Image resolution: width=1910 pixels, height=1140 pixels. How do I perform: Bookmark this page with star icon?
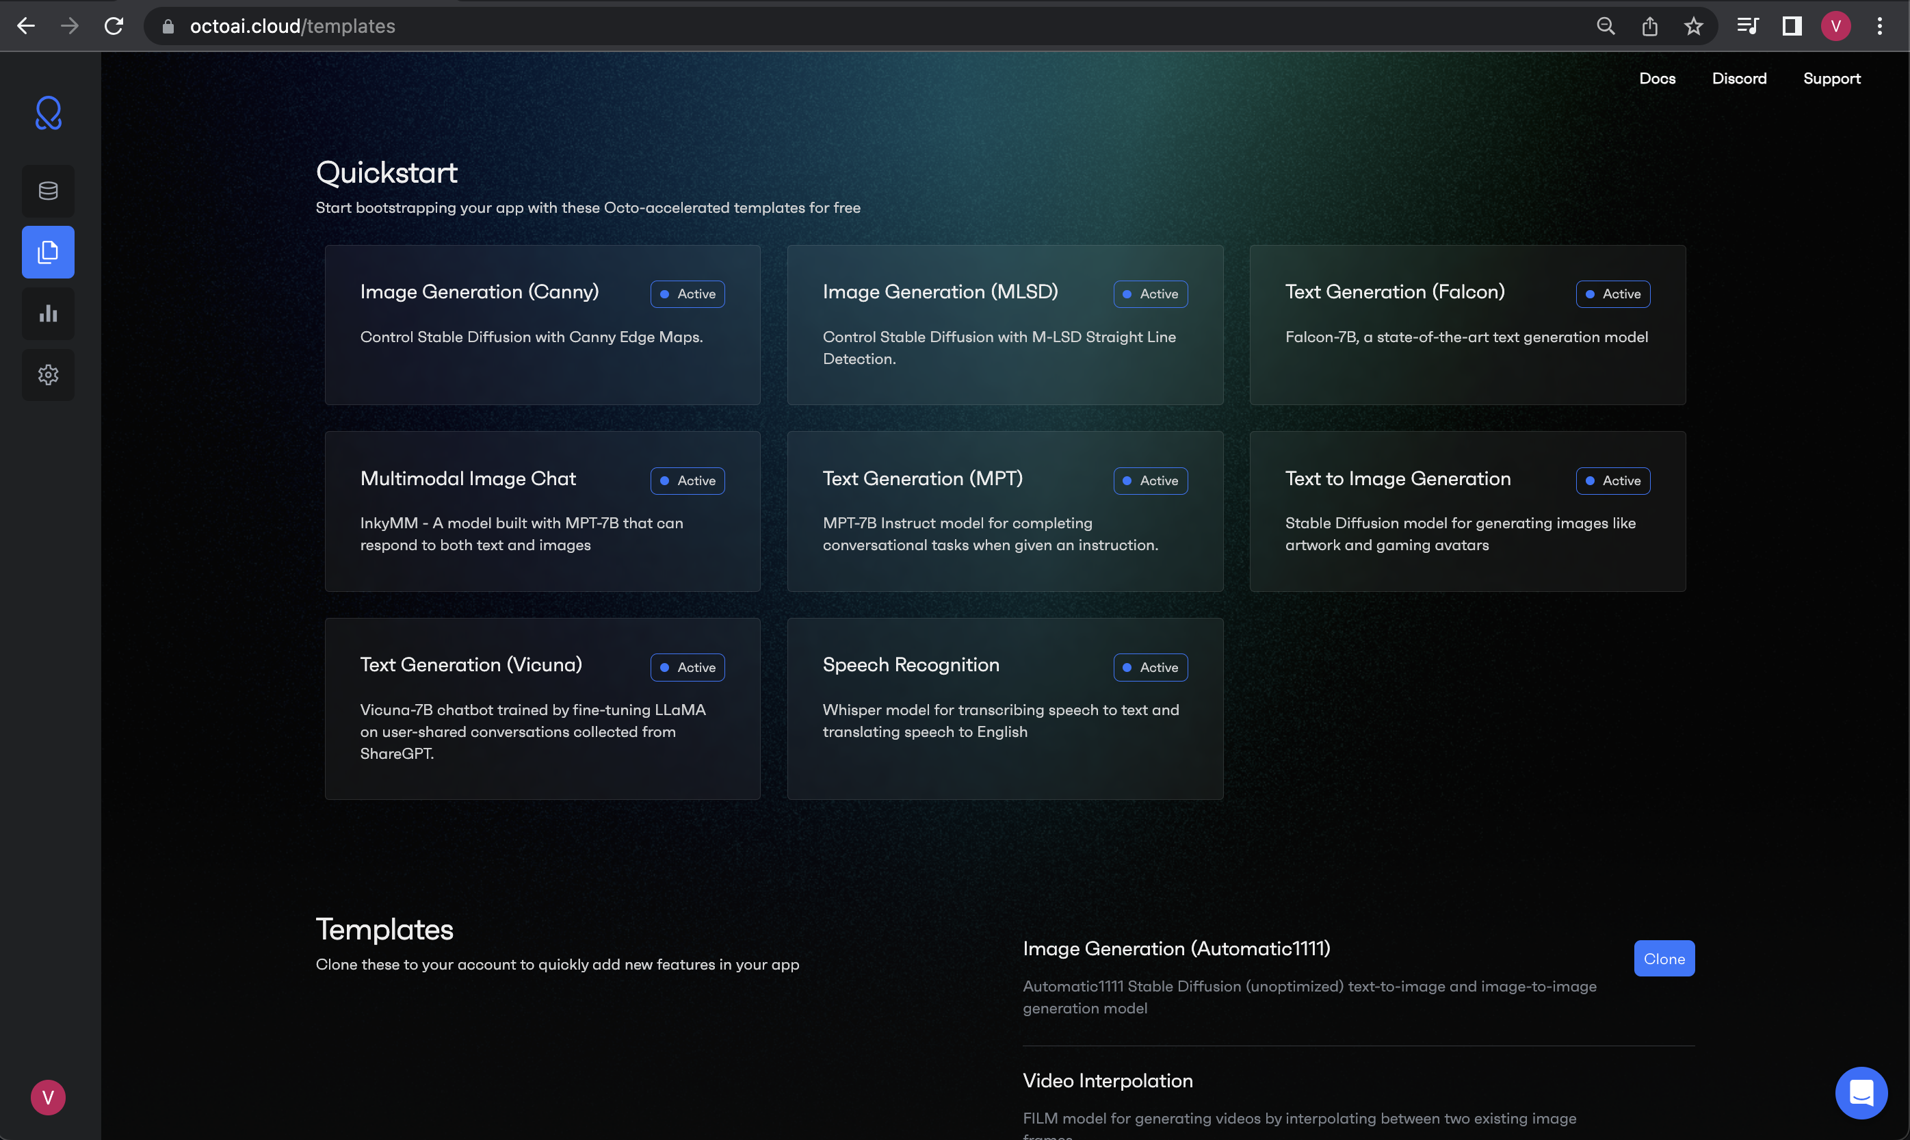click(x=1693, y=26)
